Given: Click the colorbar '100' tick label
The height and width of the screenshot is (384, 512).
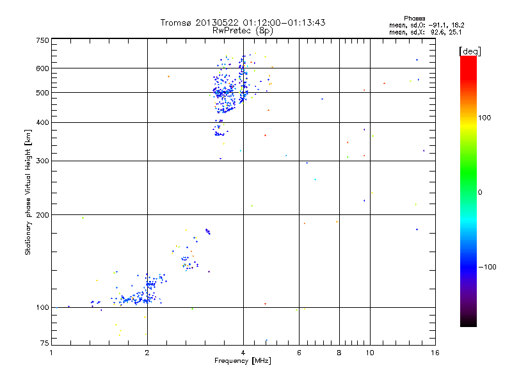Looking at the screenshot, I should (x=484, y=118).
